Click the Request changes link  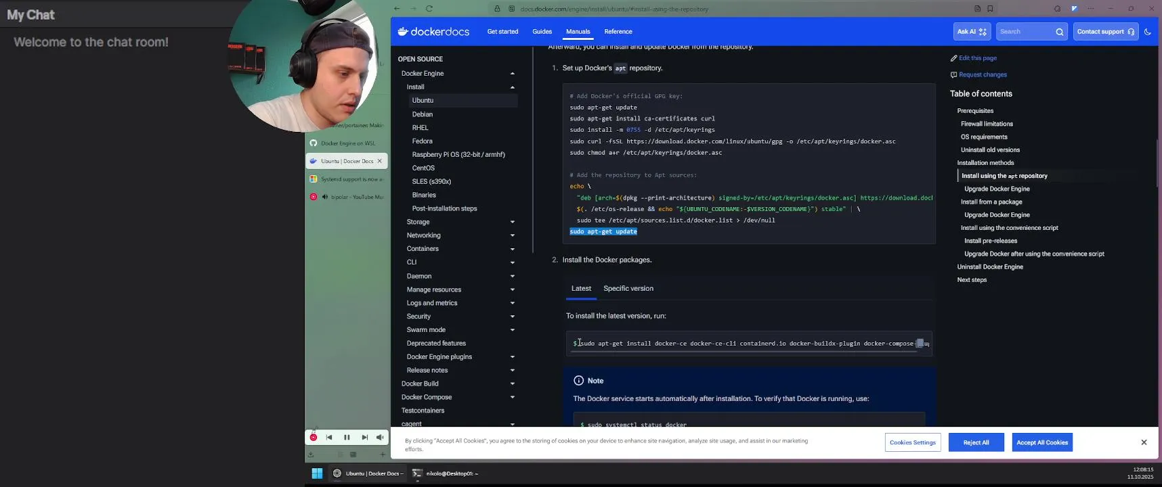point(978,75)
